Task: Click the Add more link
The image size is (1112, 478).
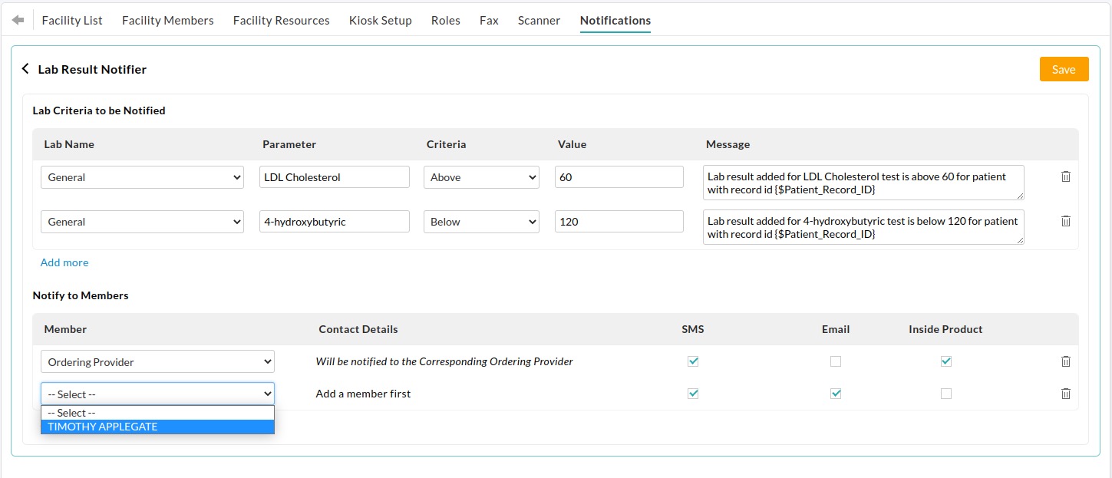Action: pyautogui.click(x=64, y=262)
